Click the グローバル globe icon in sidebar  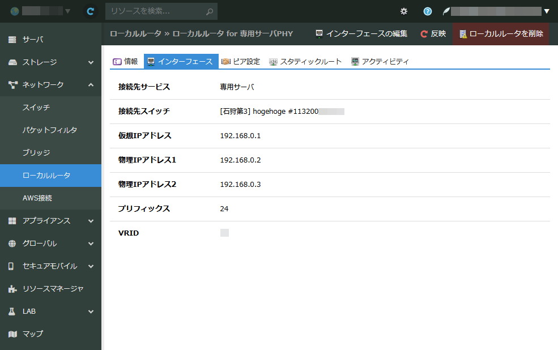(12, 244)
